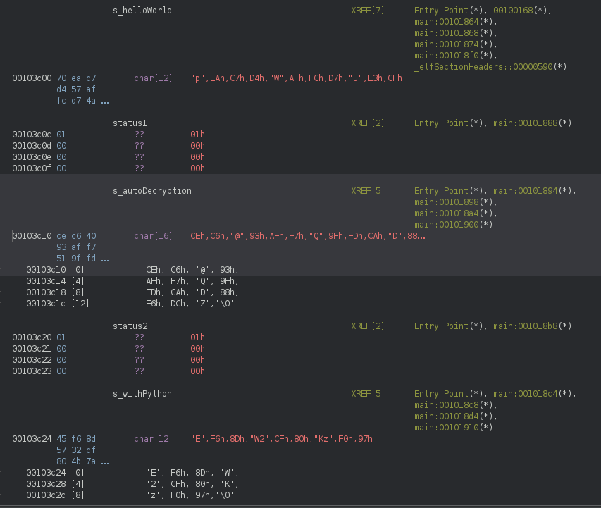
Task: Click the ?? datatype at 00103c0c
Action: point(139,135)
